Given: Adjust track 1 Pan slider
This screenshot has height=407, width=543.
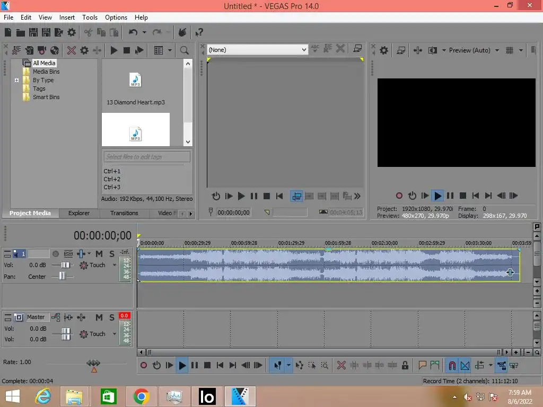Looking at the screenshot, I should pyautogui.click(x=63, y=276).
